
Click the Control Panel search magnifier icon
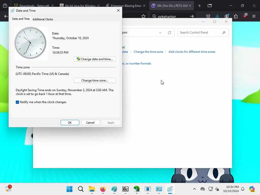pyautogui.click(x=224, y=32)
